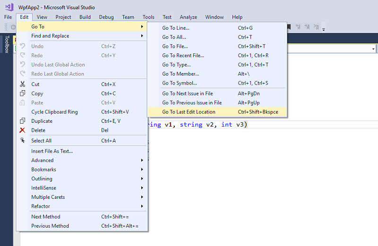Click the red Delete X icon
The height and width of the screenshot is (246, 378).
pyautogui.click(x=22, y=130)
